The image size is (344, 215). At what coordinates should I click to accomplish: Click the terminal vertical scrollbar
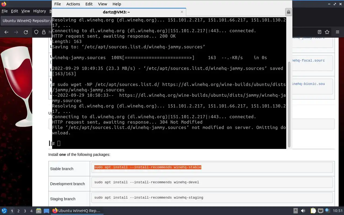289,104
